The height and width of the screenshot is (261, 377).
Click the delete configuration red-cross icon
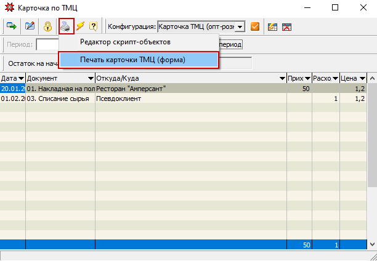287,26
